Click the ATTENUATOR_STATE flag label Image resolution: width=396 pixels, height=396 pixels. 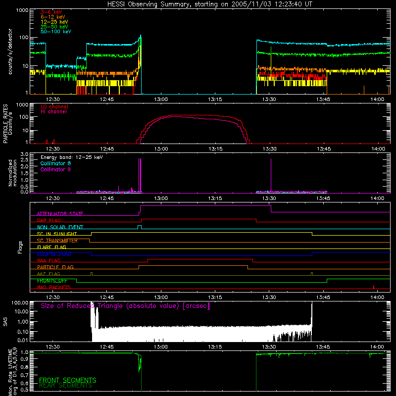[60, 214]
